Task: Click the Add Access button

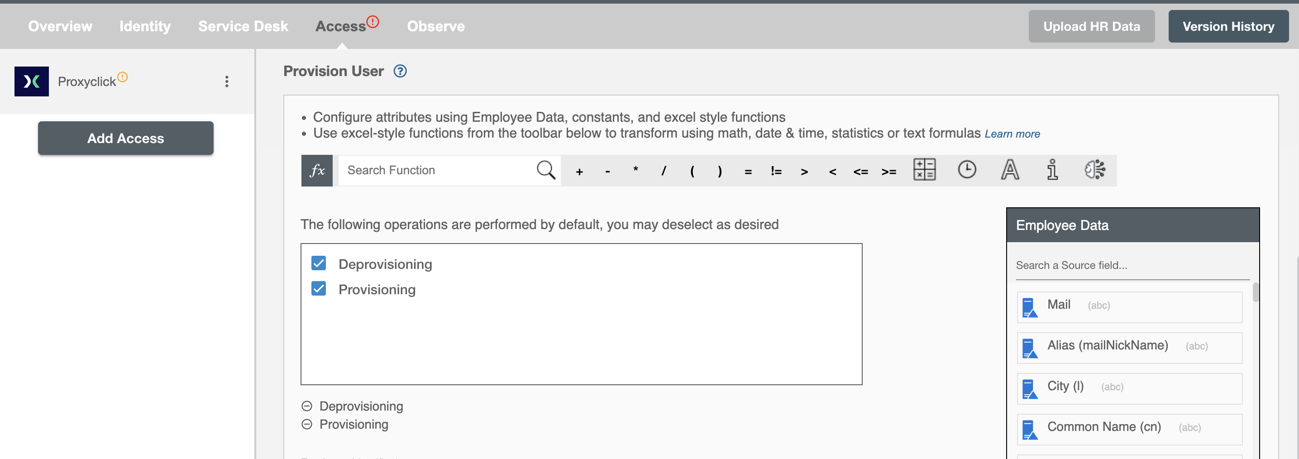Action: [x=125, y=138]
